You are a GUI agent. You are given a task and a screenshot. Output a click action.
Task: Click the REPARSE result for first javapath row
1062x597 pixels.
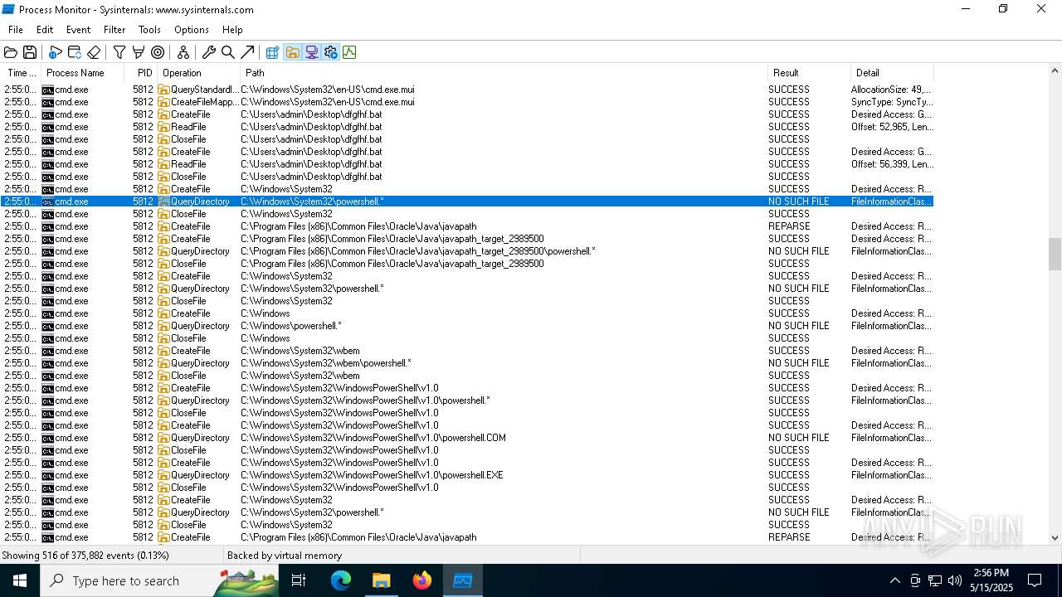(788, 226)
